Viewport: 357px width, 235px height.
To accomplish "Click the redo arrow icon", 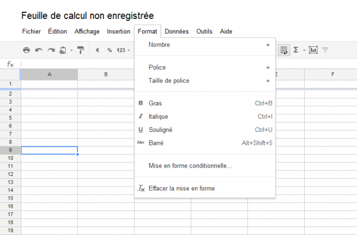I will click(51, 50).
